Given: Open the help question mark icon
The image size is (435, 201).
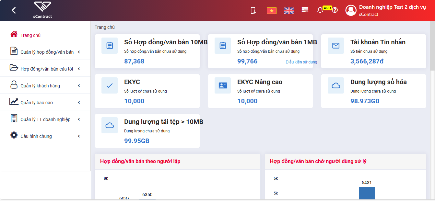Looking at the screenshot, I should 335,10.
